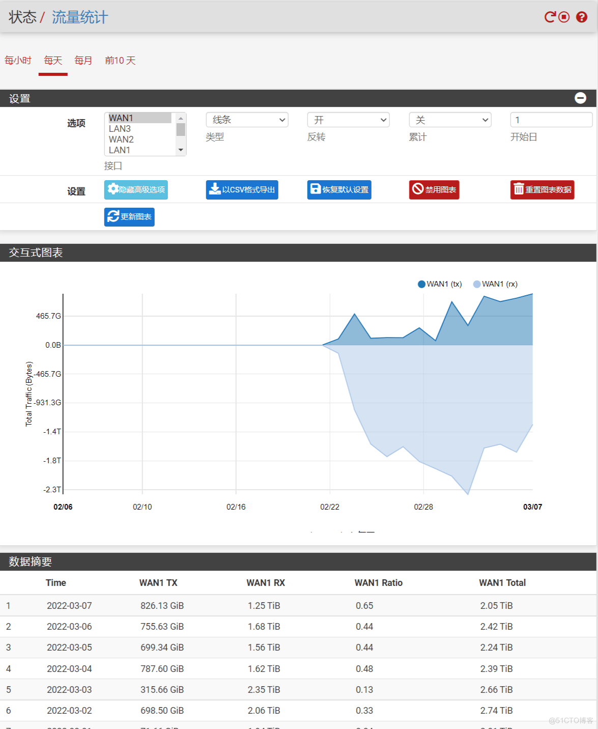Go to the 前10 天 tab
598x729 pixels.
120,61
